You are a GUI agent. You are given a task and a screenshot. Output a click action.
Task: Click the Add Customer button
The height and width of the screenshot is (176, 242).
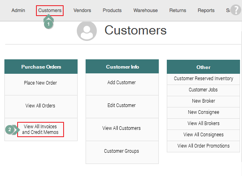[122, 83]
